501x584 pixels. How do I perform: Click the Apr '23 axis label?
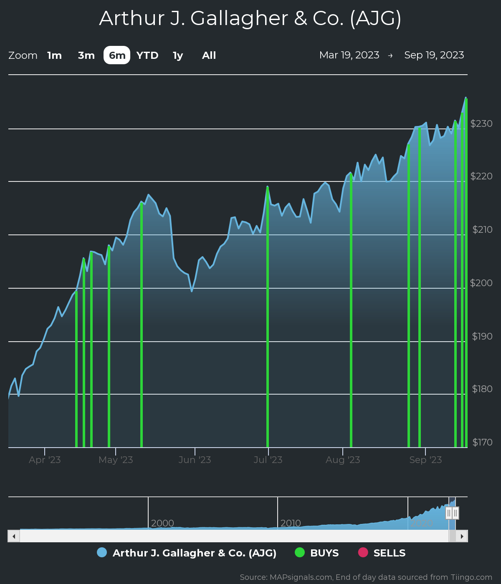coord(45,460)
